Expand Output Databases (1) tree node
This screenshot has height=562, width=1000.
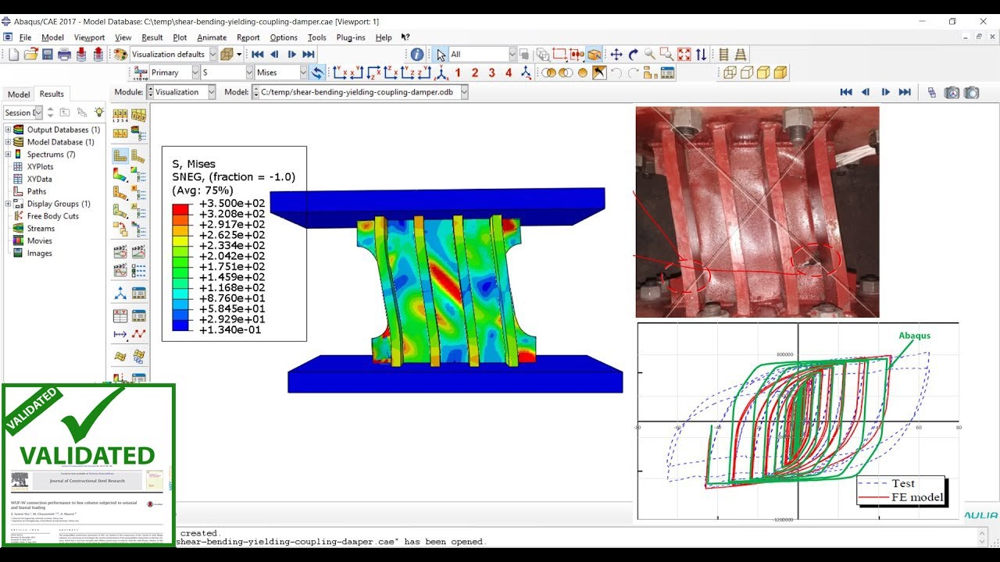coord(8,130)
